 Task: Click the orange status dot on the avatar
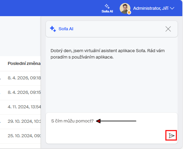(x=129, y=12)
